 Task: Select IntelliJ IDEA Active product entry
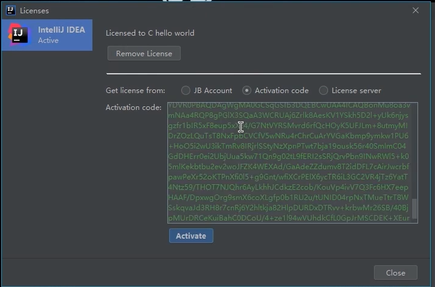coord(47,35)
